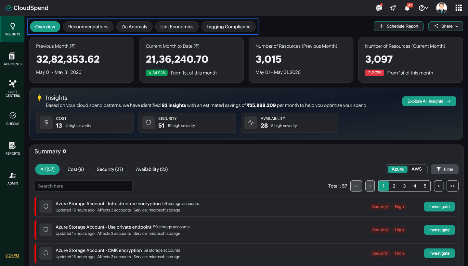
Task: Open the Reports sidebar section
Action: click(x=12, y=149)
